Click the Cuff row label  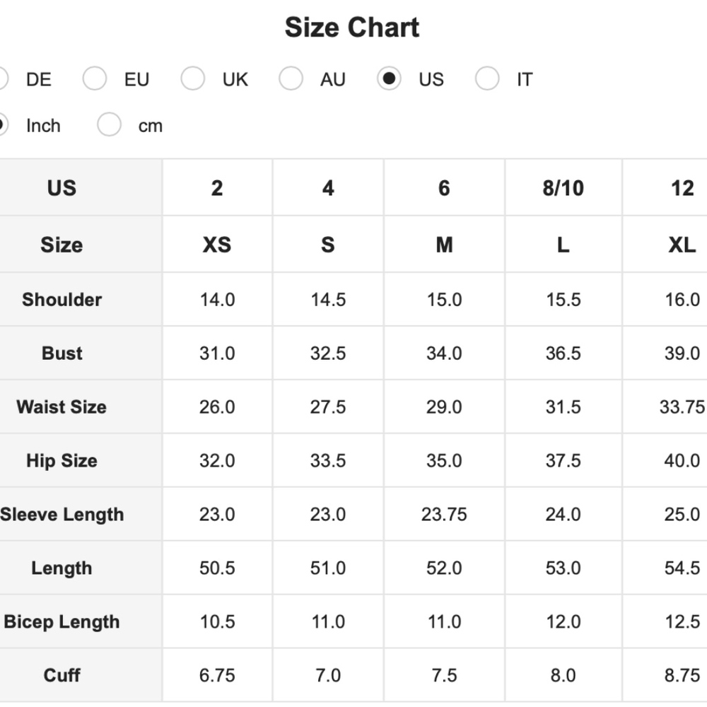(62, 676)
